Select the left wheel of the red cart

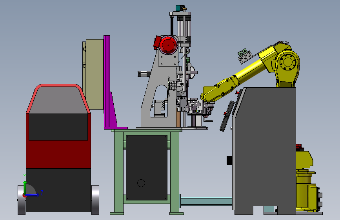(x=22, y=200)
